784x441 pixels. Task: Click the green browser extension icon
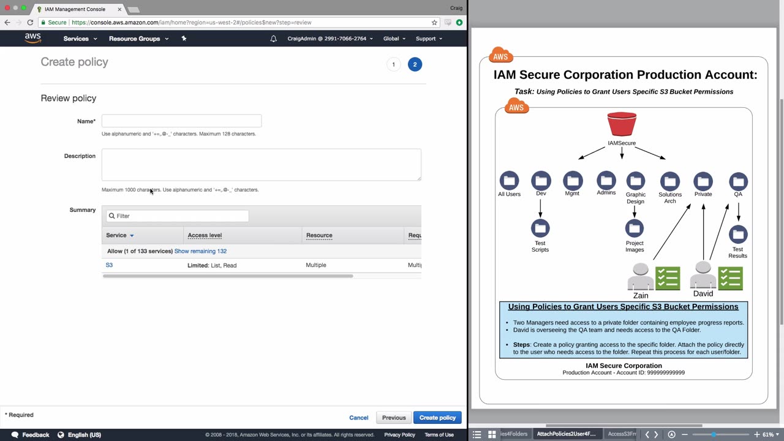(x=459, y=23)
